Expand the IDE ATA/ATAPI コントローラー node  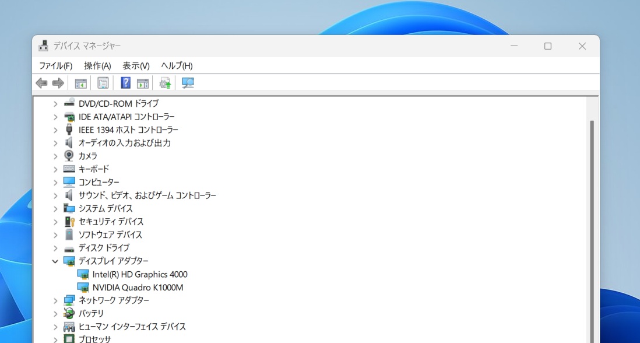[55, 117]
